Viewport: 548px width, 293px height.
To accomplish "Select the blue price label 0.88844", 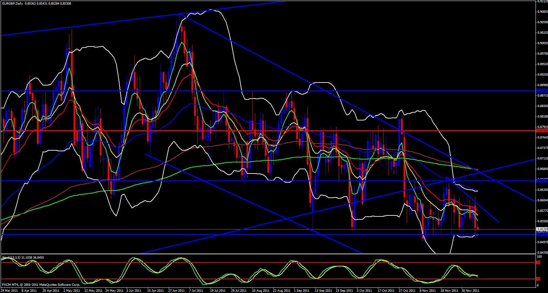I will (x=542, y=91).
